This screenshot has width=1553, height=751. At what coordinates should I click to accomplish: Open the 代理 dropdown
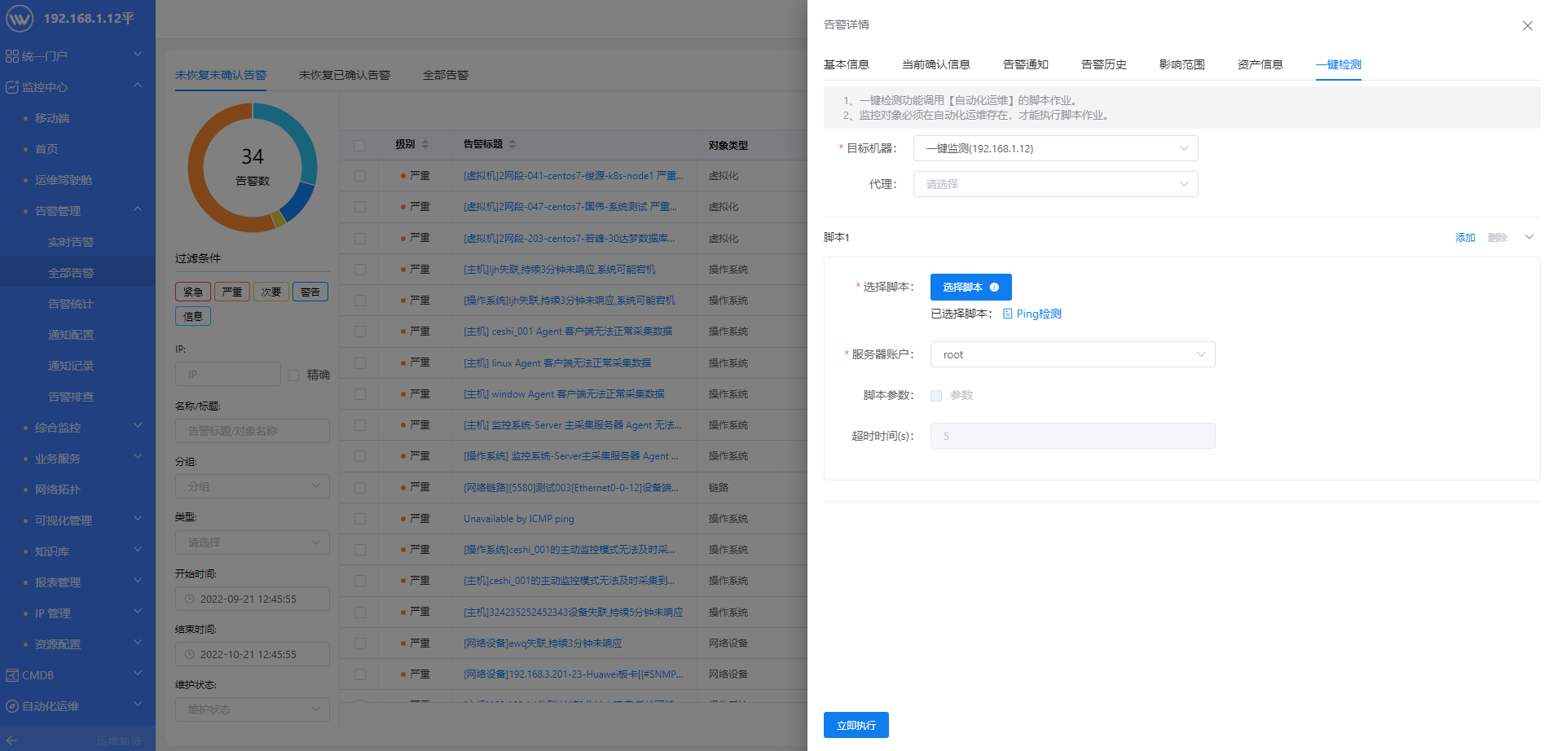click(x=1055, y=184)
